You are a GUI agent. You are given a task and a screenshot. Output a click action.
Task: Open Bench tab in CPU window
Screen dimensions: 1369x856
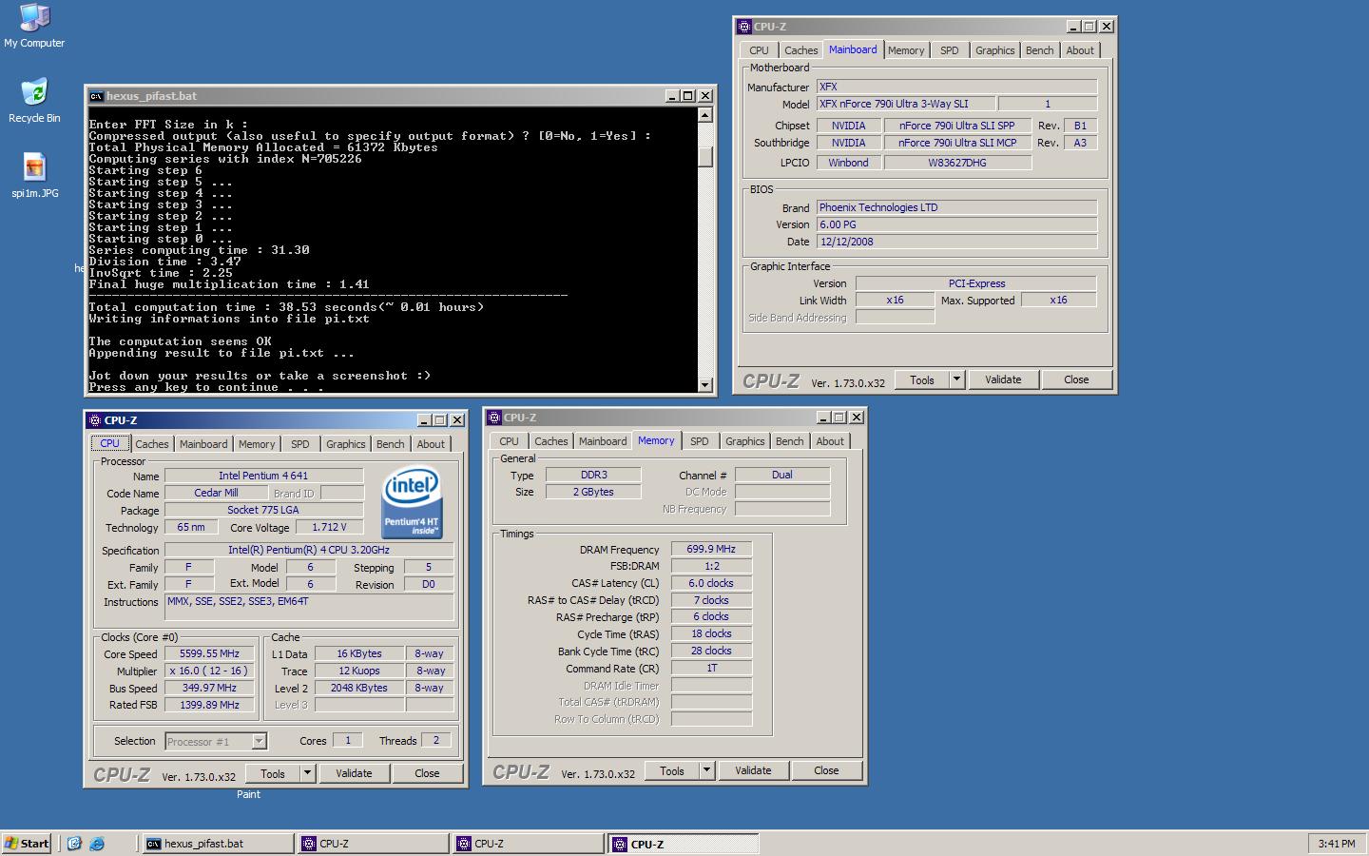pos(390,444)
